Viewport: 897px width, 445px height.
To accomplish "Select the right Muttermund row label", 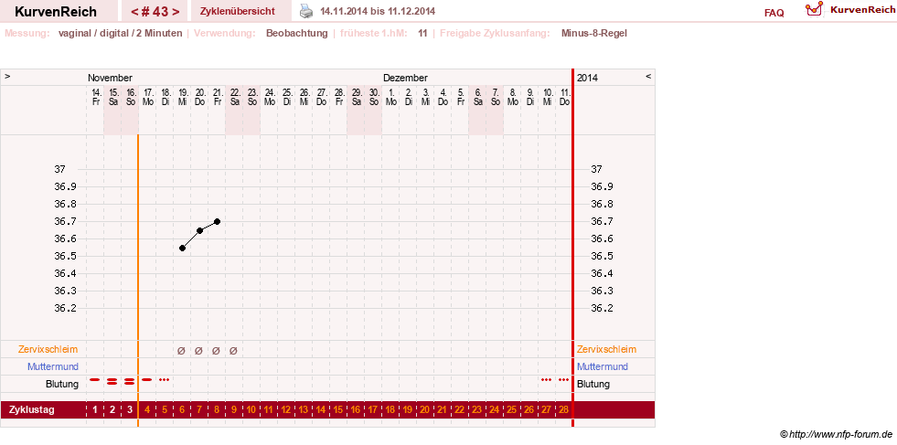I will (x=603, y=366).
